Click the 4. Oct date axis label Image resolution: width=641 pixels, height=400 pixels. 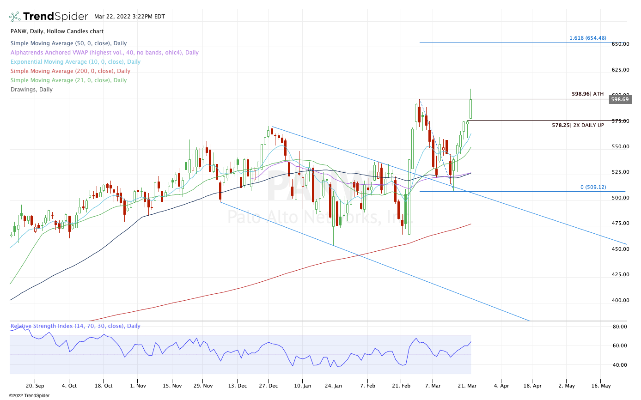[x=69, y=385]
